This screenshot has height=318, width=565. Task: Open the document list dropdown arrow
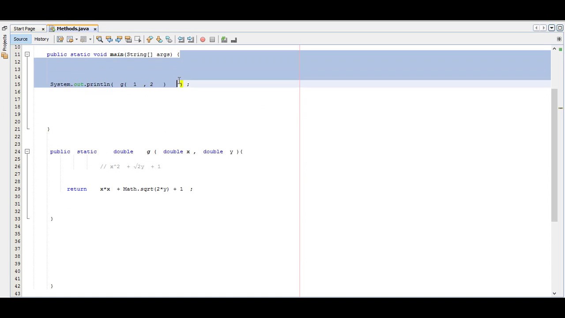[552, 28]
